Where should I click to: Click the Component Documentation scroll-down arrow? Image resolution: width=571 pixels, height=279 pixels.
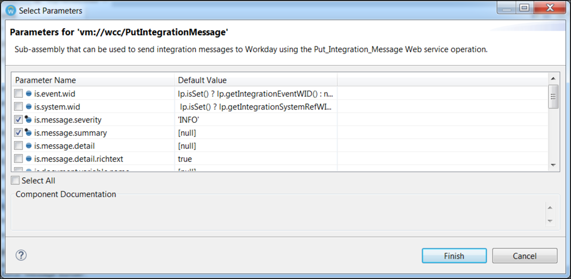click(550, 221)
